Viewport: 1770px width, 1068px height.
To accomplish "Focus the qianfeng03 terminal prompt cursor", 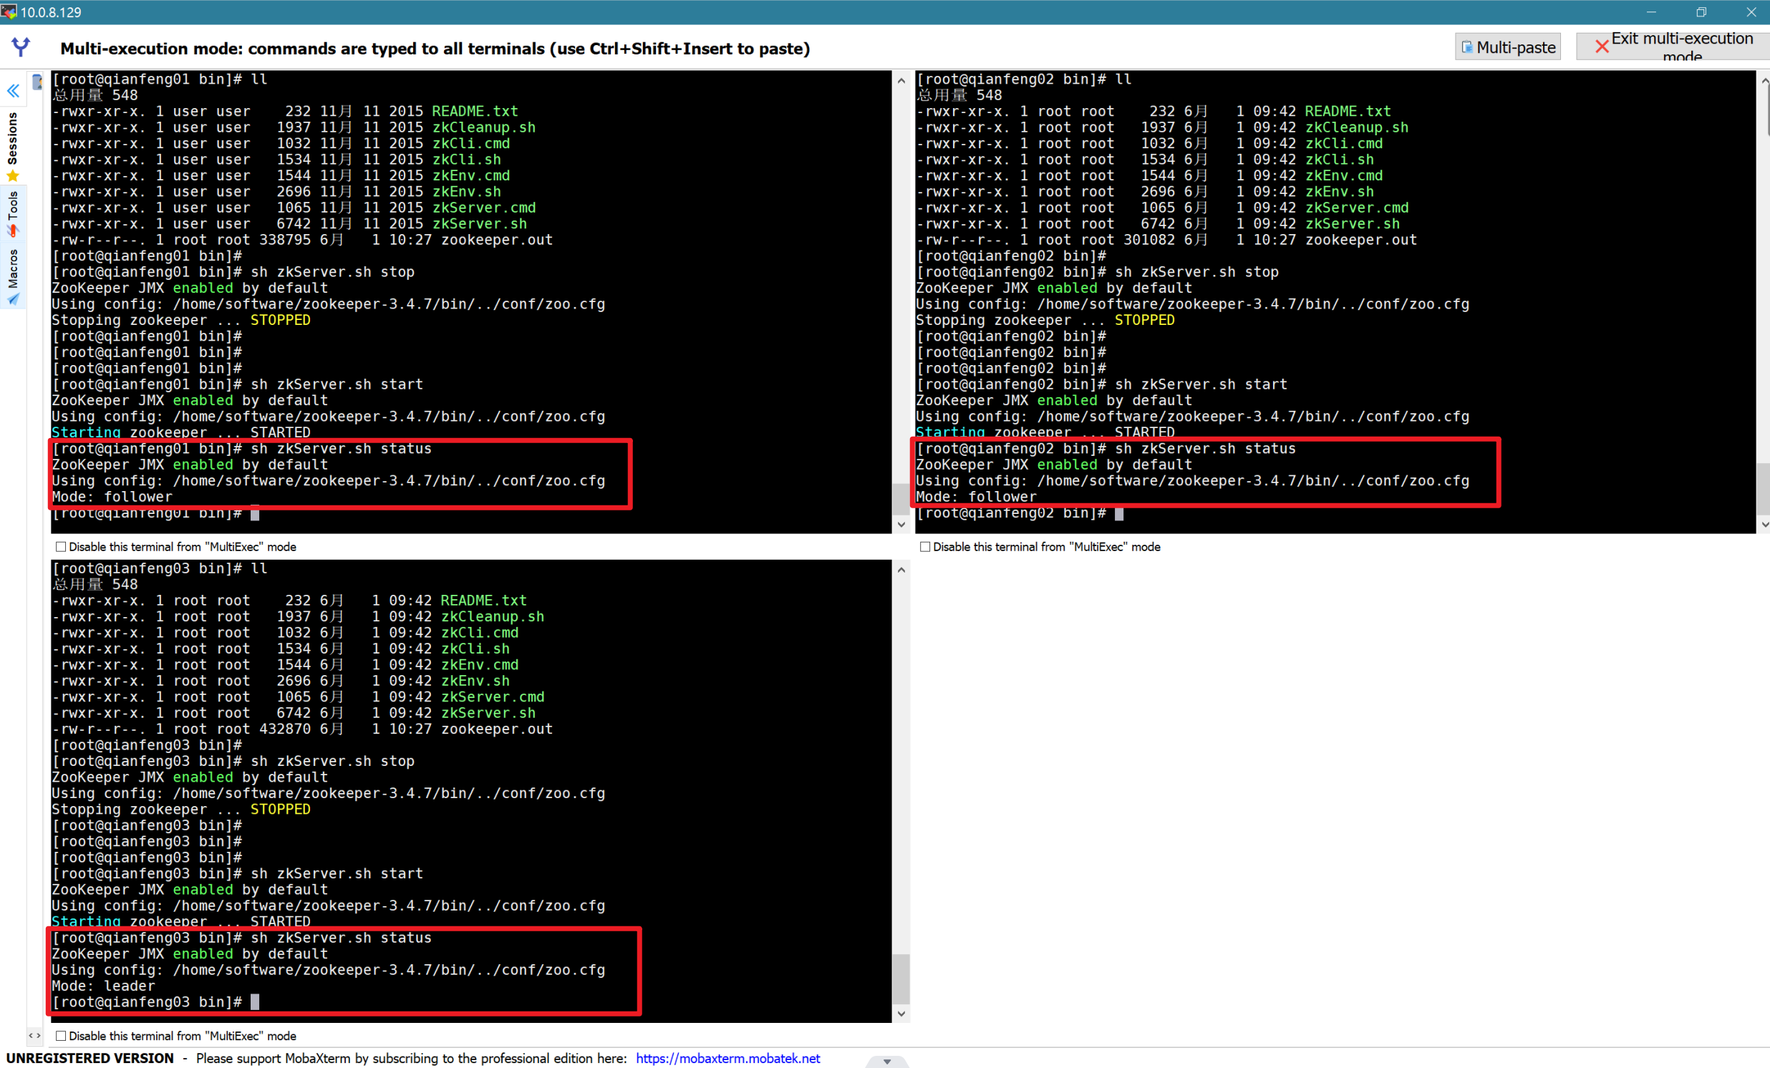I will [255, 1002].
